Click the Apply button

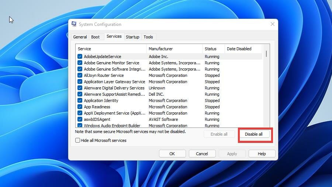pos(232,154)
